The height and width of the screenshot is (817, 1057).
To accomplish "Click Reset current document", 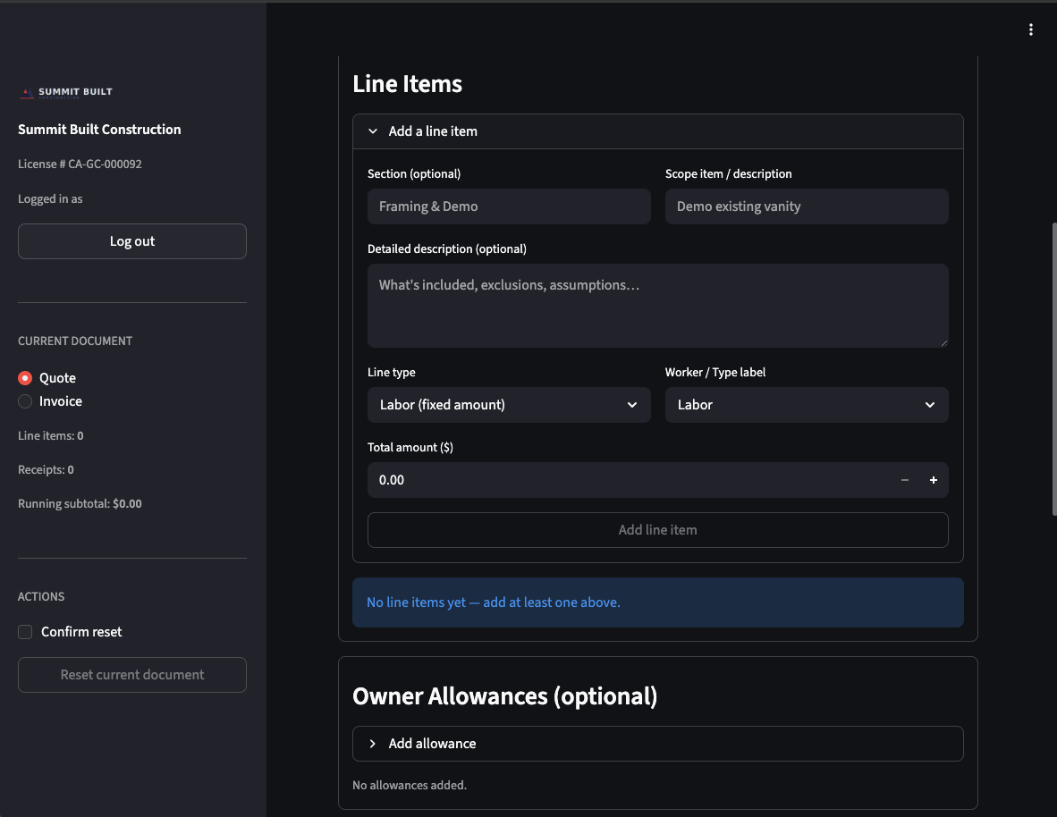I will click(x=131, y=674).
